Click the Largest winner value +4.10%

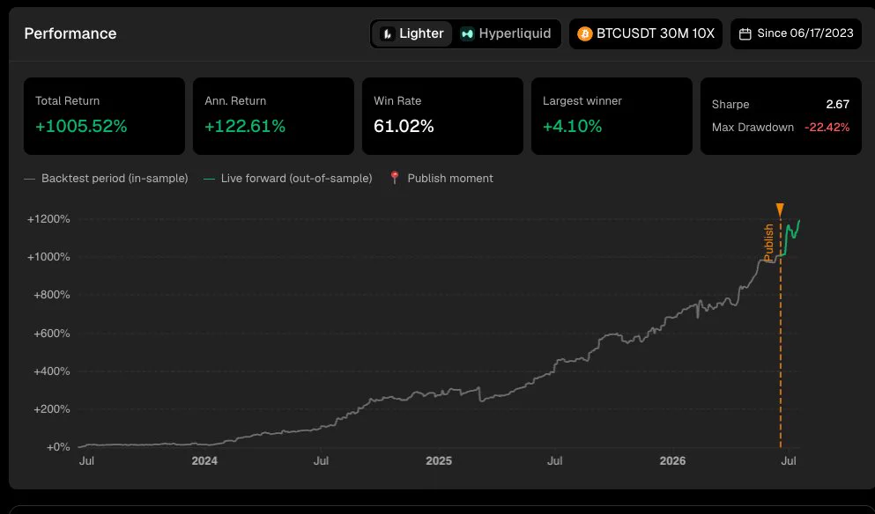[x=573, y=126]
